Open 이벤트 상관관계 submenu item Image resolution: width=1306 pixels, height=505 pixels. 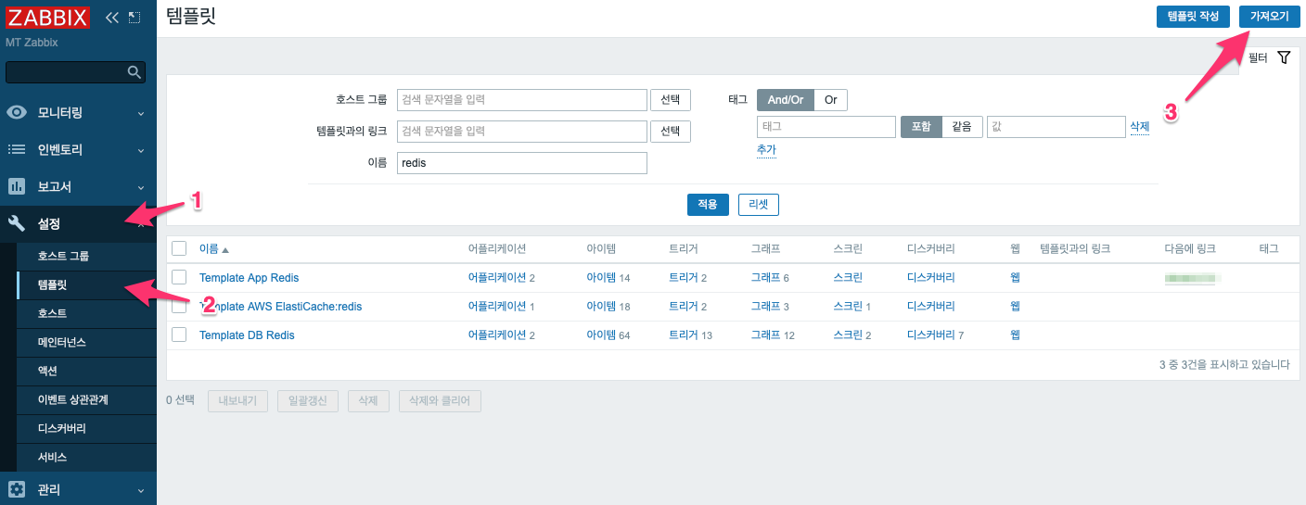86,399
